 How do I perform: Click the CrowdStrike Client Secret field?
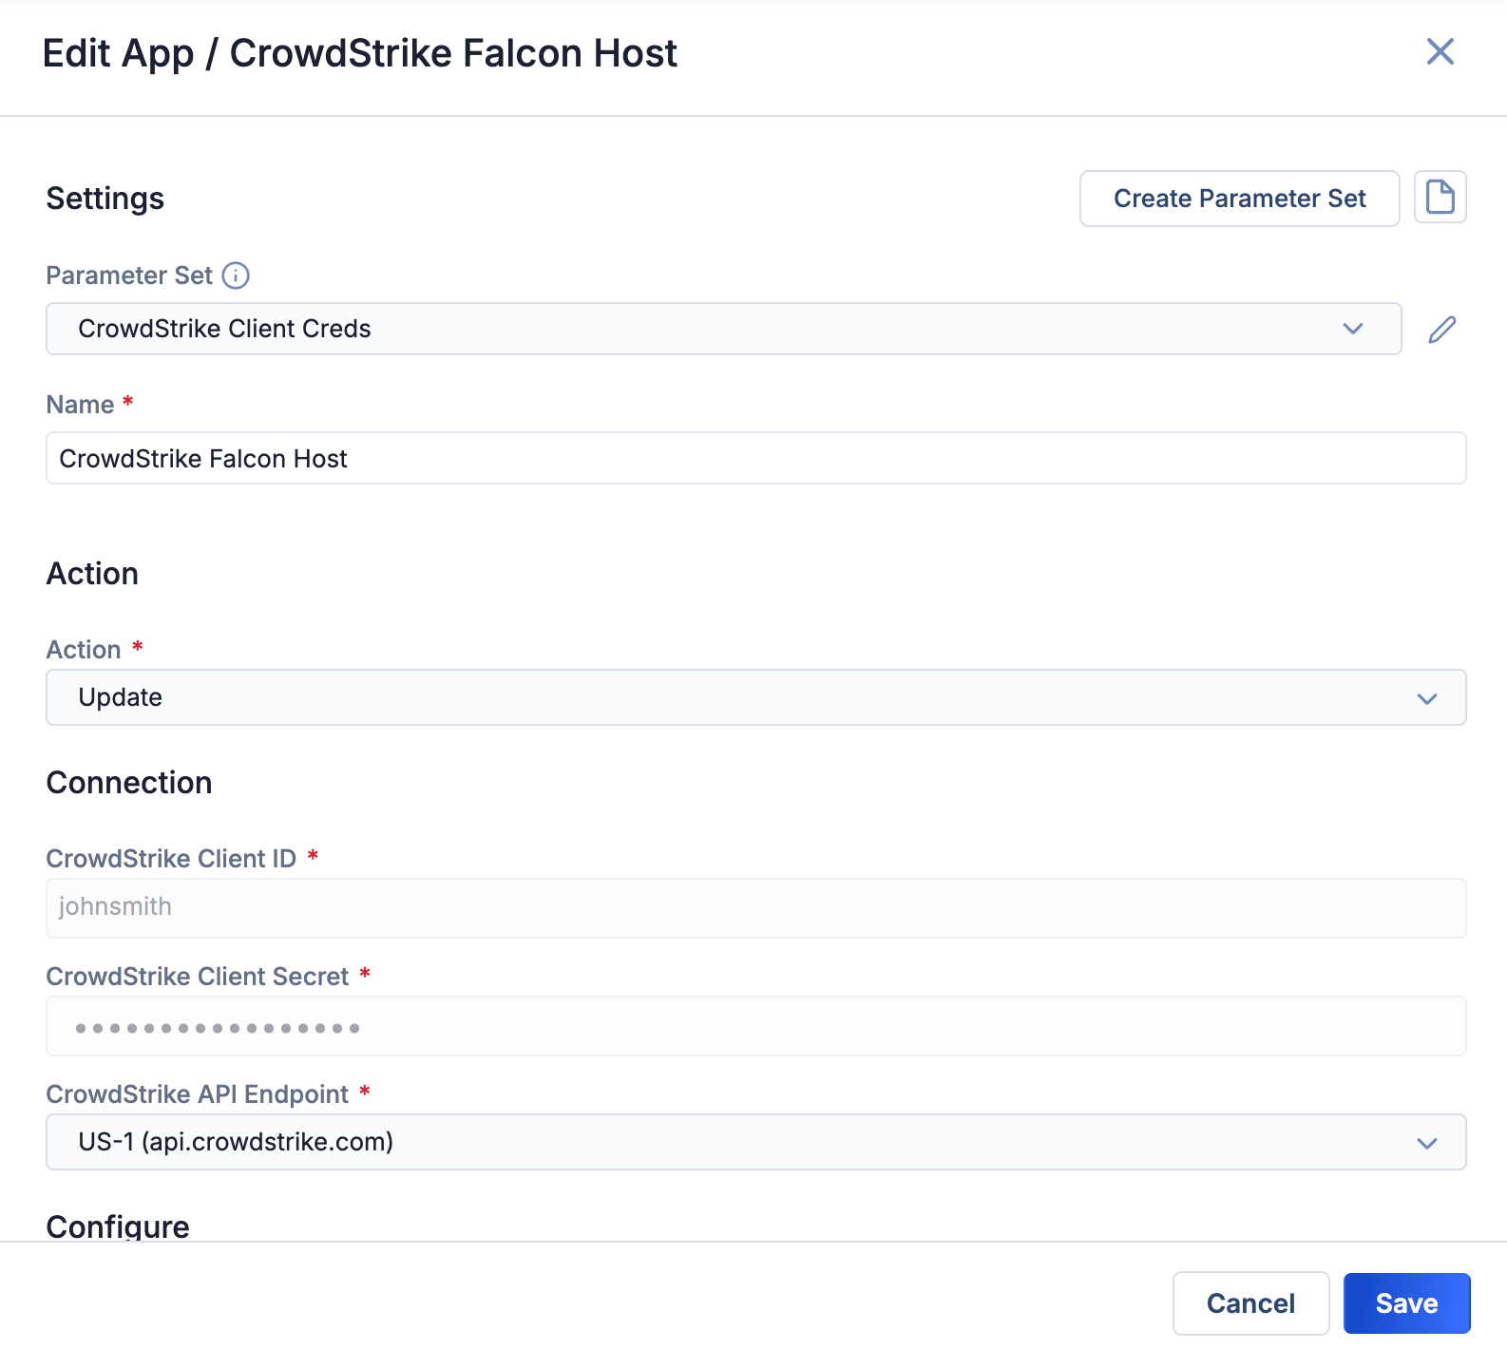pos(755,1026)
